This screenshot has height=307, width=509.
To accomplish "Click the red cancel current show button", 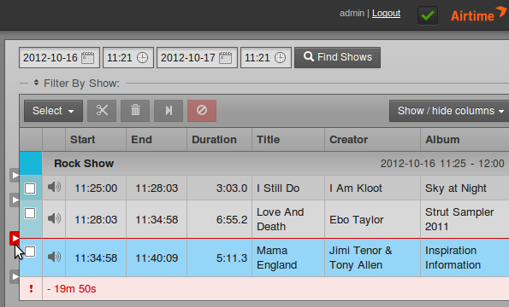I will tap(202, 111).
